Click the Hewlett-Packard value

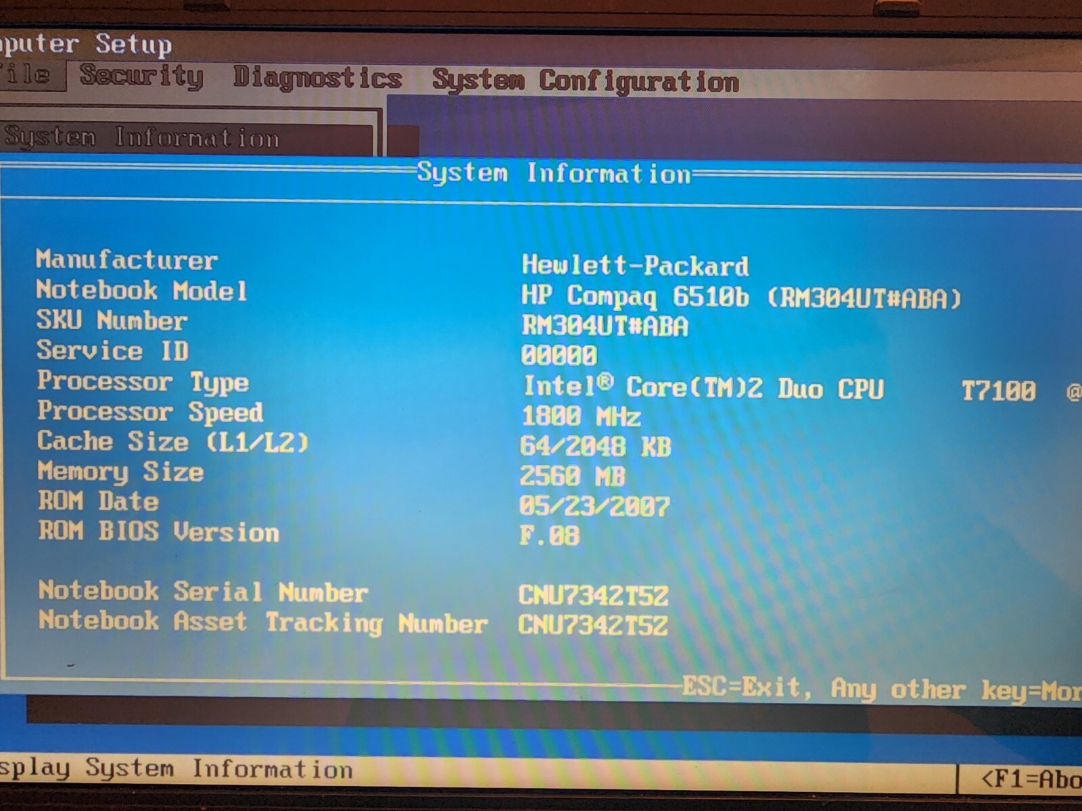tap(635, 265)
